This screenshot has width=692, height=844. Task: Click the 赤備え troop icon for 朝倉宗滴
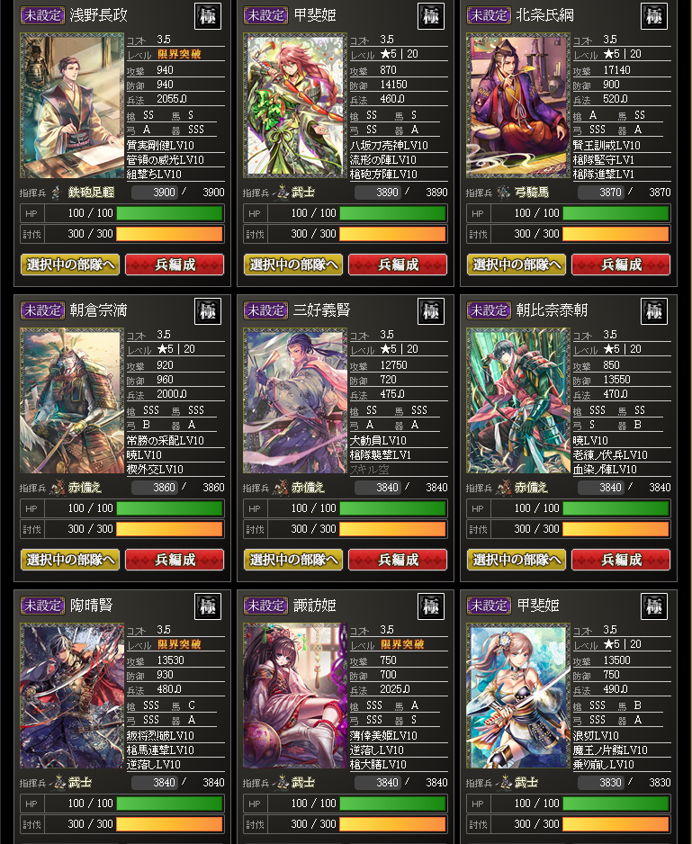pyautogui.click(x=57, y=488)
